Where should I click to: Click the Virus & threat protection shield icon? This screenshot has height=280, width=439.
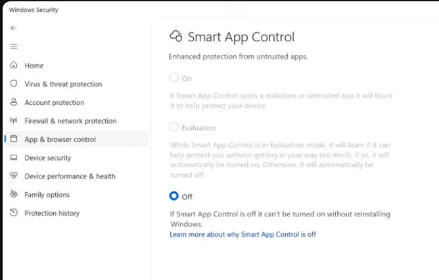[13, 83]
